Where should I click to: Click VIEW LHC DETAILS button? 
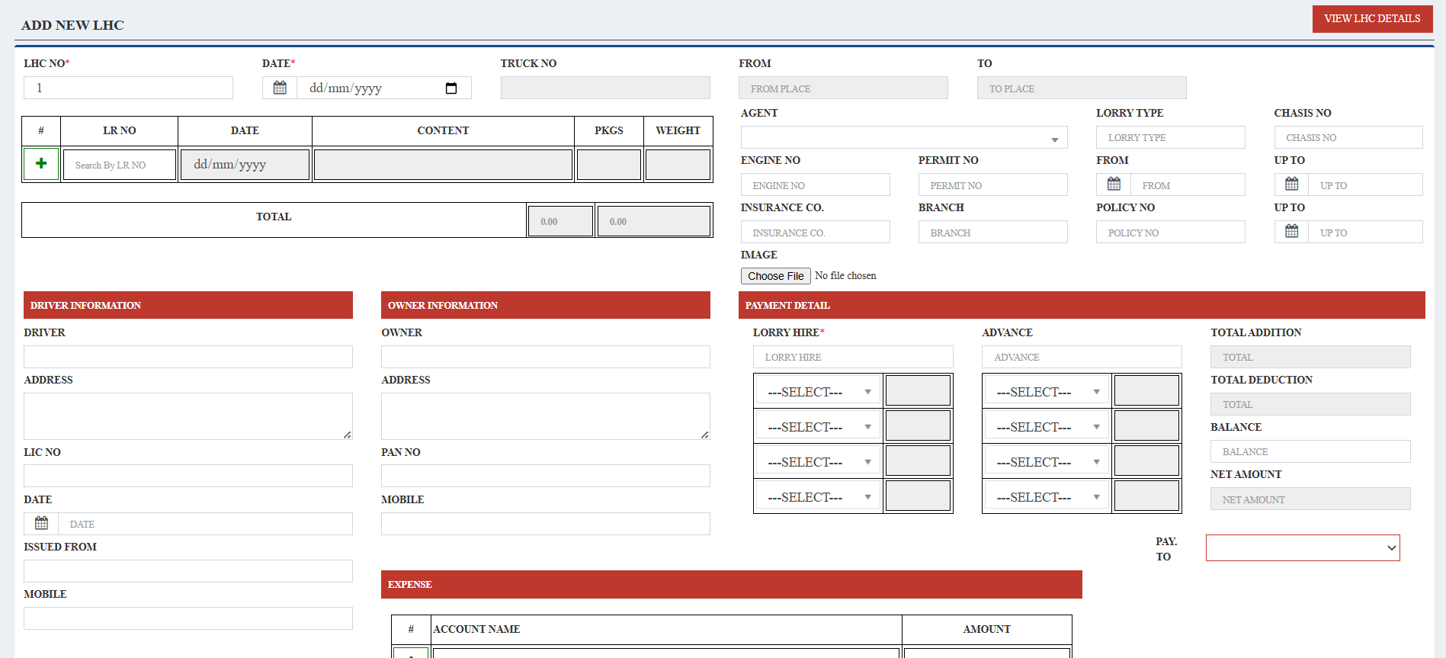tap(1371, 19)
